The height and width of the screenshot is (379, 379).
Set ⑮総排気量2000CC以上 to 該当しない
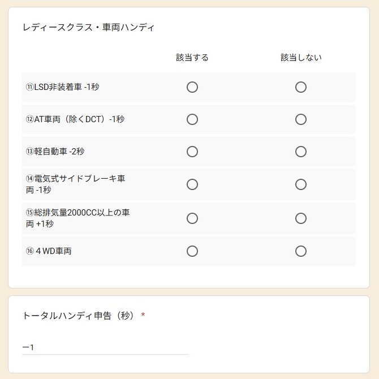(x=301, y=218)
